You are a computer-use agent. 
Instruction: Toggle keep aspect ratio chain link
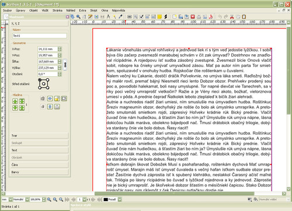(65, 65)
